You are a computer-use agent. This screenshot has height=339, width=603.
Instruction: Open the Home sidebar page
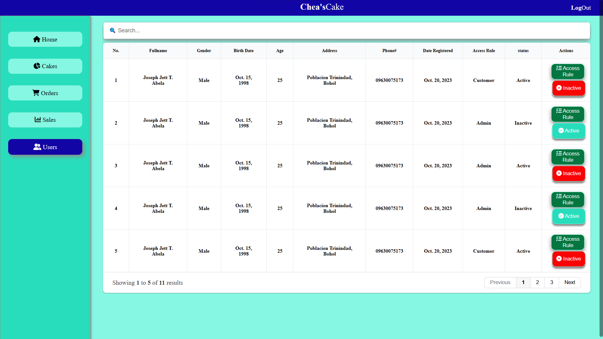[45, 39]
